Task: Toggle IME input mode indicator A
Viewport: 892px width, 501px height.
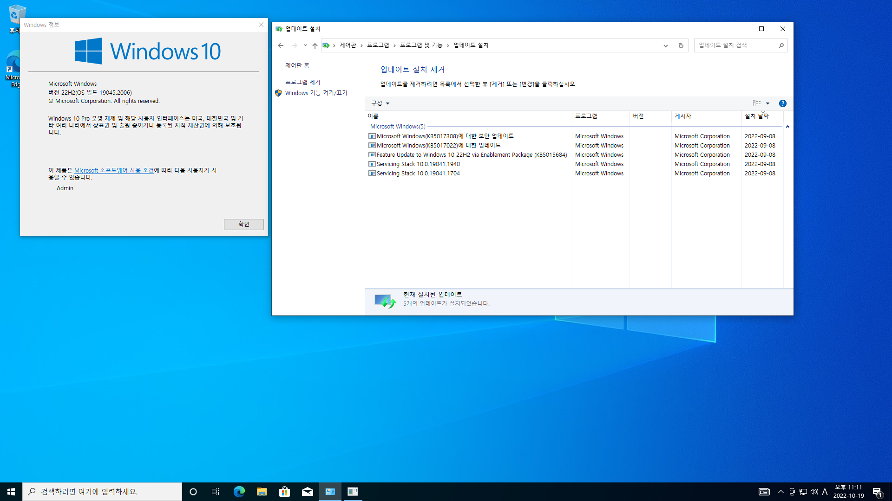Action: coord(825,492)
